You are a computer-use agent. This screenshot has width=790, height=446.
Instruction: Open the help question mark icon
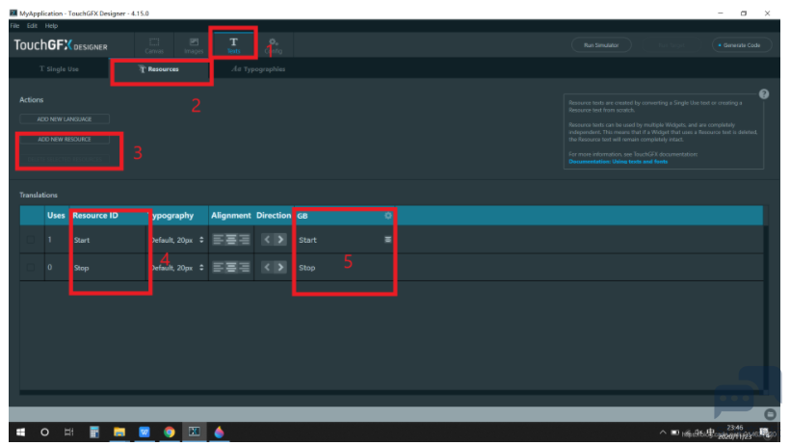(x=764, y=93)
